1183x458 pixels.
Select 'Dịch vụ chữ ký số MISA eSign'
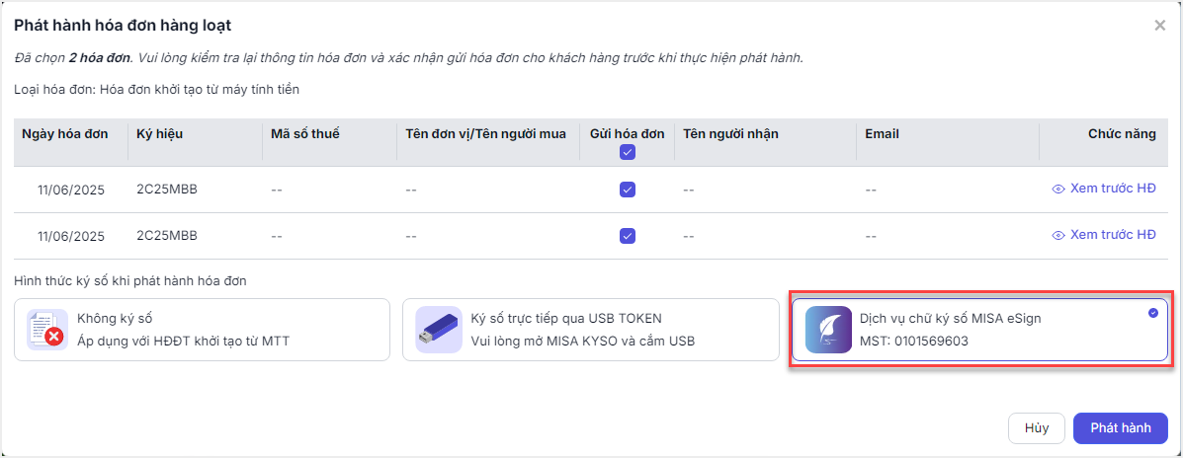[x=978, y=330]
